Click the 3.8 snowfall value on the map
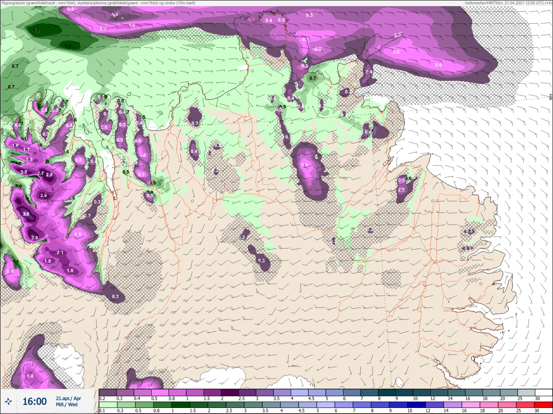Viewport: 553px width, 414px height. click(26, 214)
